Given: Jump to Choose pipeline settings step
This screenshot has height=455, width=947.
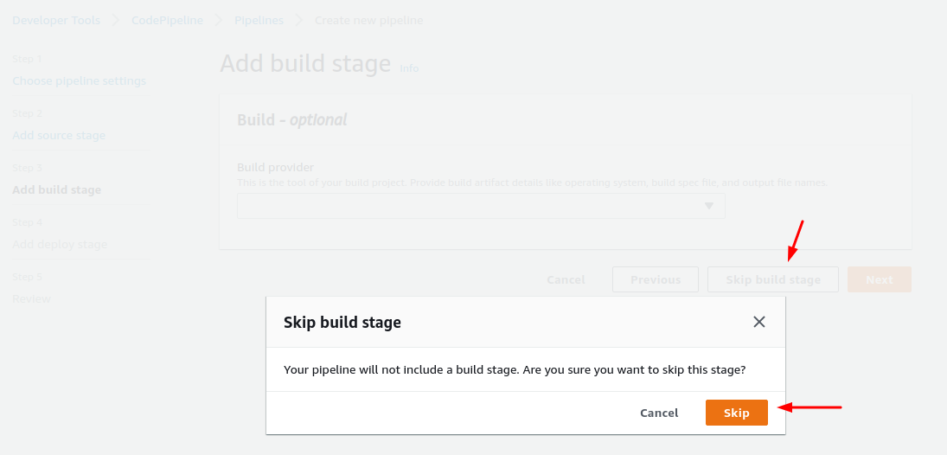Looking at the screenshot, I should coord(79,81).
